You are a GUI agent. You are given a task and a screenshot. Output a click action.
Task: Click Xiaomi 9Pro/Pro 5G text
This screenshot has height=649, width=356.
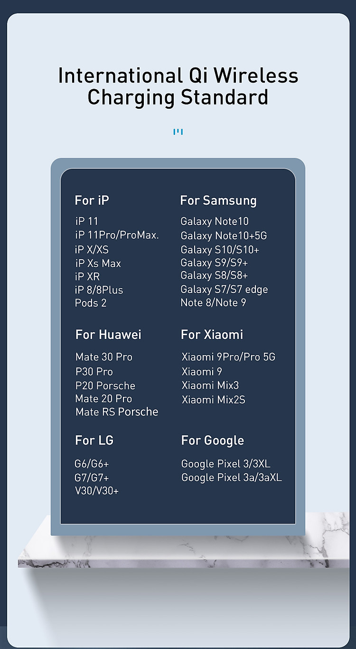click(228, 357)
